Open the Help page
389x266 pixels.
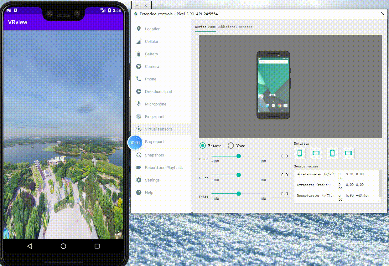point(161,192)
